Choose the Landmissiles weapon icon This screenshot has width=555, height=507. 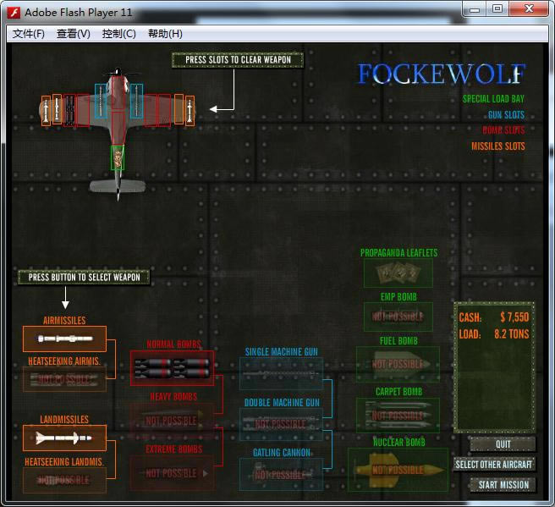[64, 438]
